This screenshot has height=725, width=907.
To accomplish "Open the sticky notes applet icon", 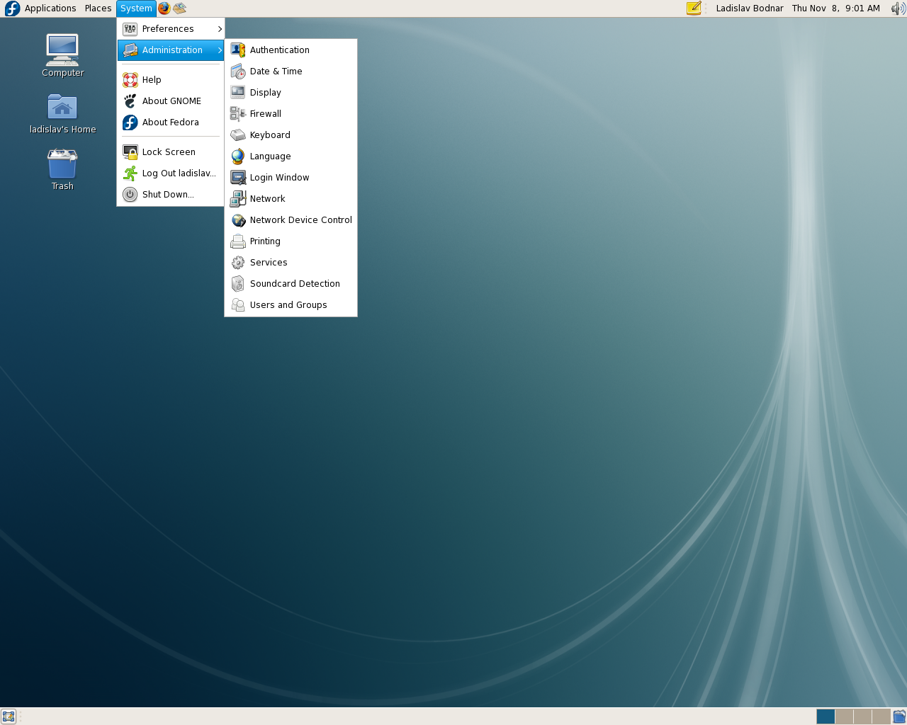I will [694, 8].
